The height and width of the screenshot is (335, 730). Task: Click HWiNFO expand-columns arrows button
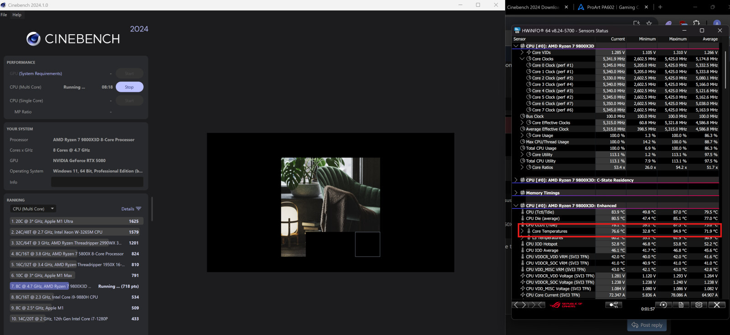click(520, 305)
